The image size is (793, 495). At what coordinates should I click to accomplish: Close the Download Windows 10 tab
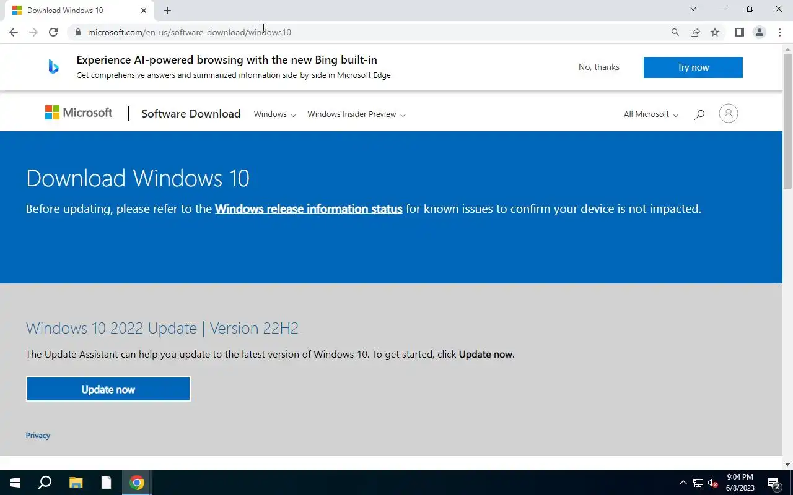144,11
